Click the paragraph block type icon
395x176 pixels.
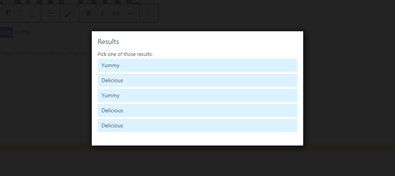pyautogui.click(x=8, y=13)
